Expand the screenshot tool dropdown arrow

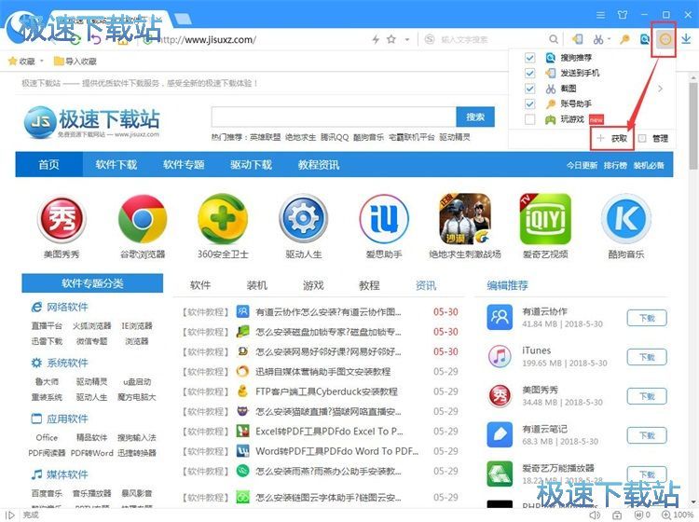click(x=609, y=39)
